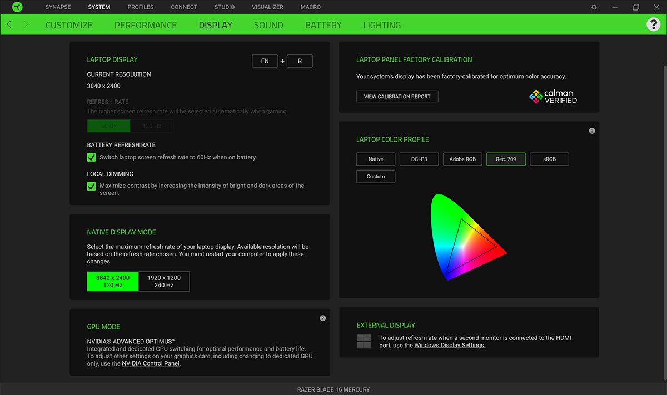
Task: Go back with the left arrow
Action: [x=9, y=25]
